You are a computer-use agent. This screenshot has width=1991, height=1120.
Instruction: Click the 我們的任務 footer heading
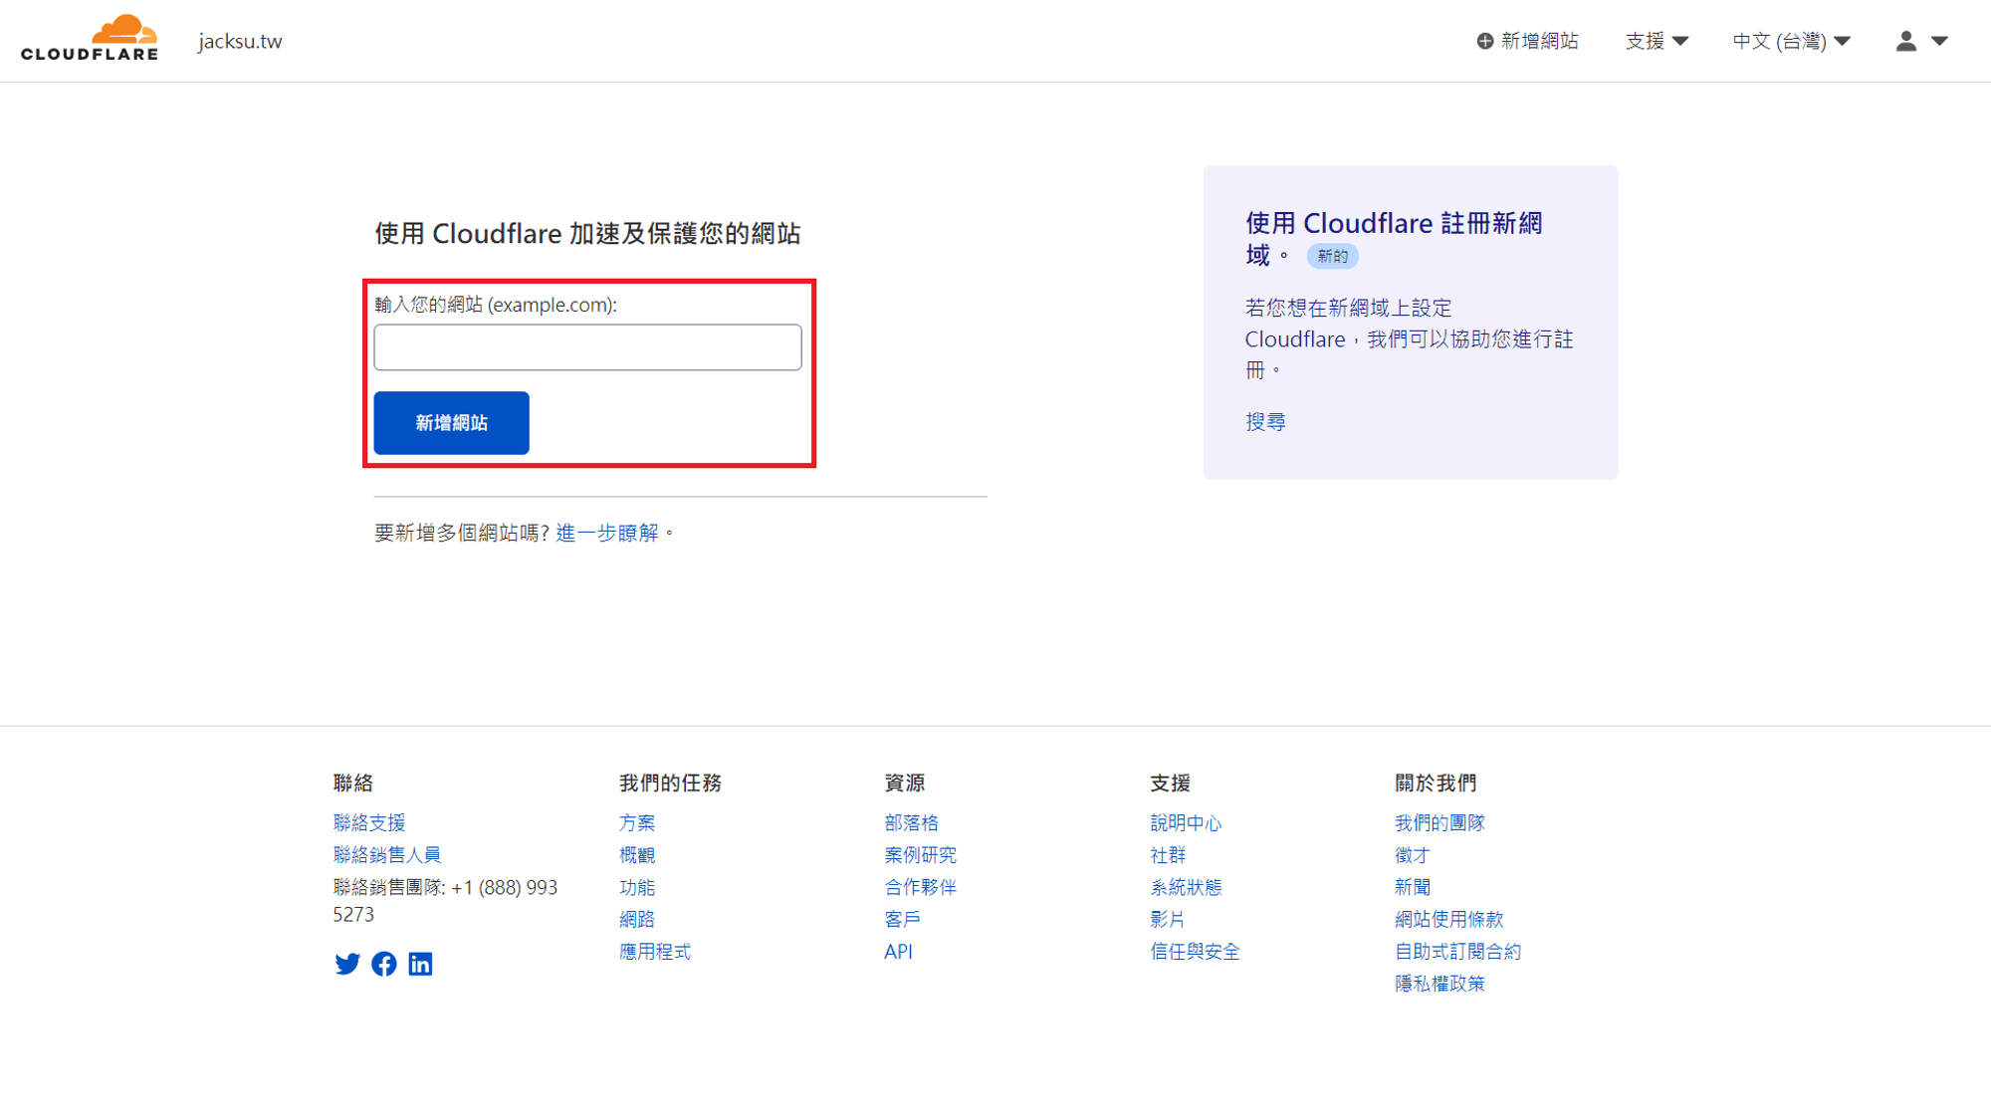pyautogui.click(x=670, y=784)
